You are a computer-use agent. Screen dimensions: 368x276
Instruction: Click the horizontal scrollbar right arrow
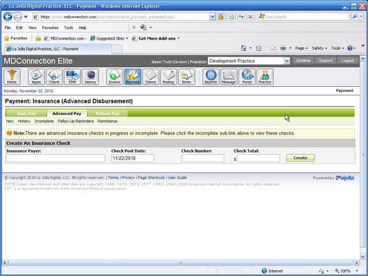click(x=356, y=262)
